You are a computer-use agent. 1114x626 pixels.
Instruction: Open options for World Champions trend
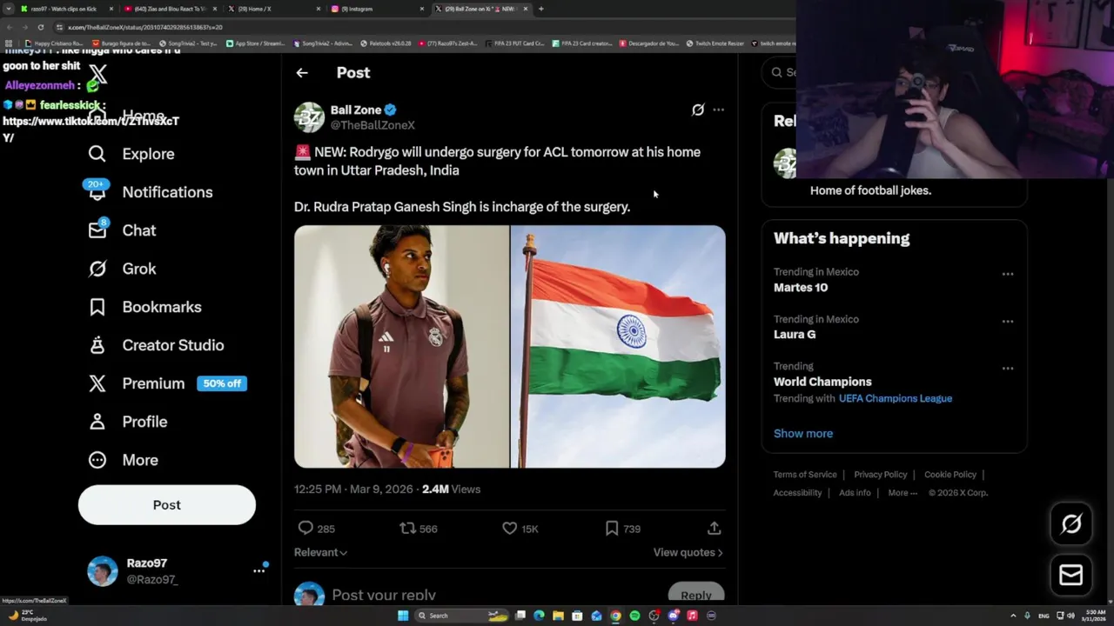click(1008, 368)
